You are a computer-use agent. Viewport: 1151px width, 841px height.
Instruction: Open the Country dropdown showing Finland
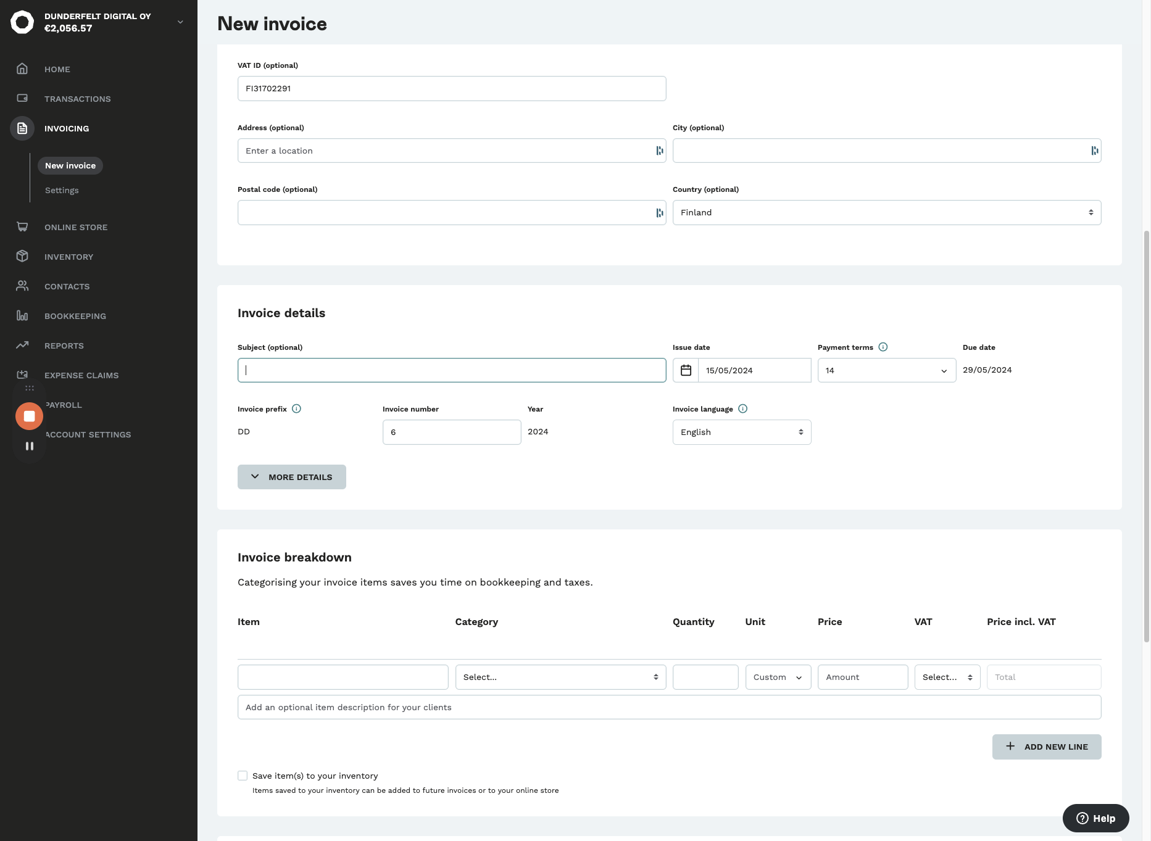pyautogui.click(x=887, y=212)
